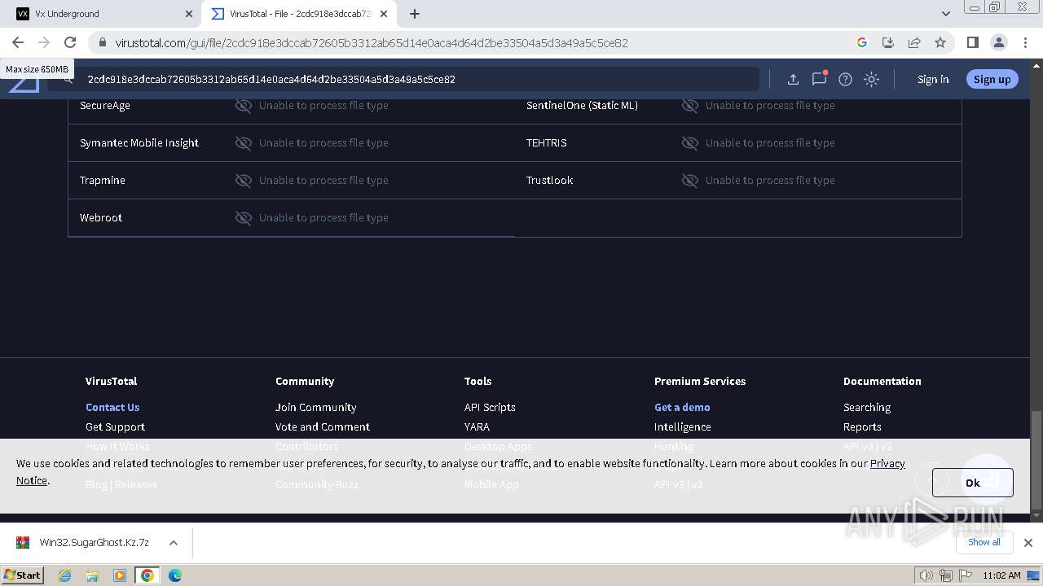Open the media player taskbar icon
1043x586 pixels.
pos(120,575)
